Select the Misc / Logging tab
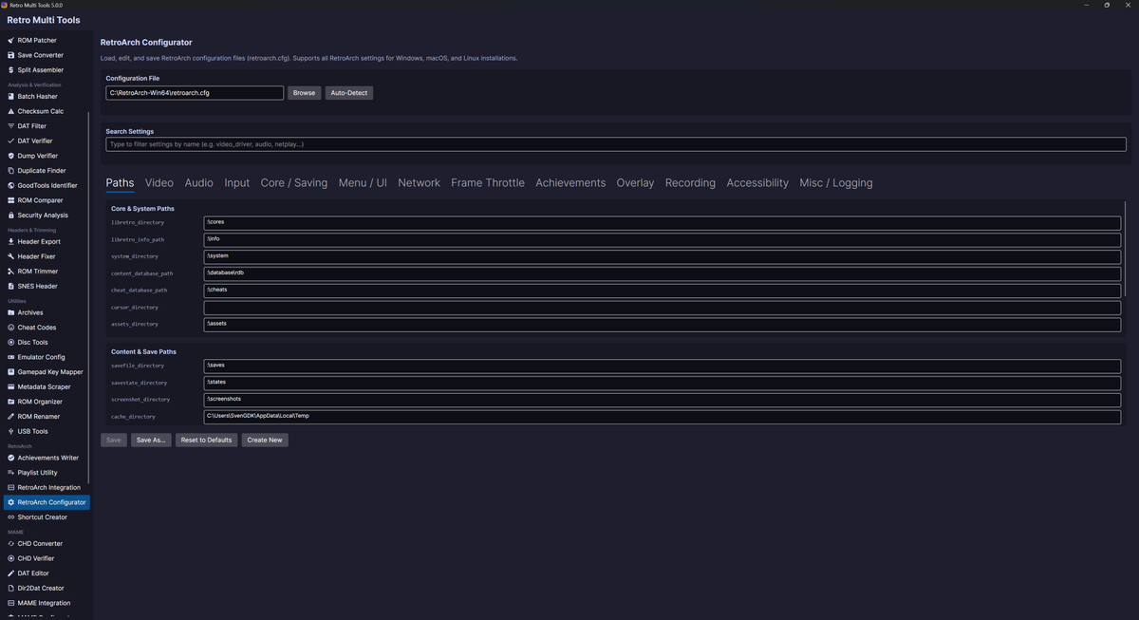The width and height of the screenshot is (1139, 620). click(836, 183)
